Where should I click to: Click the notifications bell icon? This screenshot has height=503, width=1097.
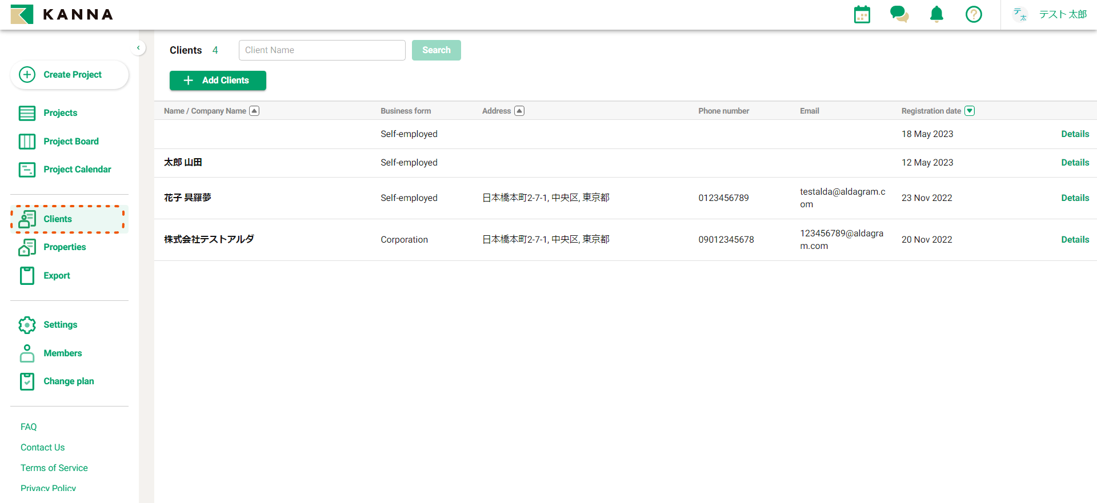click(x=936, y=14)
